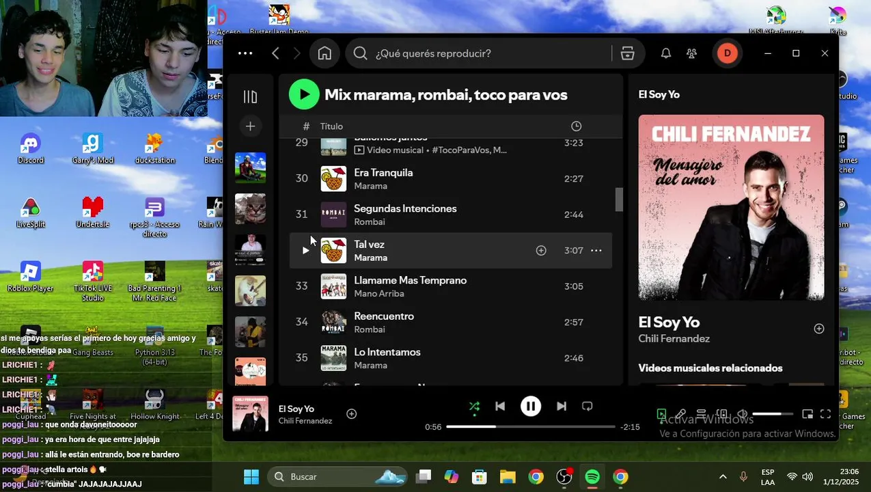Open Mano Arriba artist link
This screenshot has height=492, width=871.
[379, 294]
